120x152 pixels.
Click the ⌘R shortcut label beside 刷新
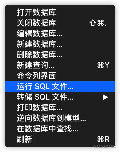(103, 139)
